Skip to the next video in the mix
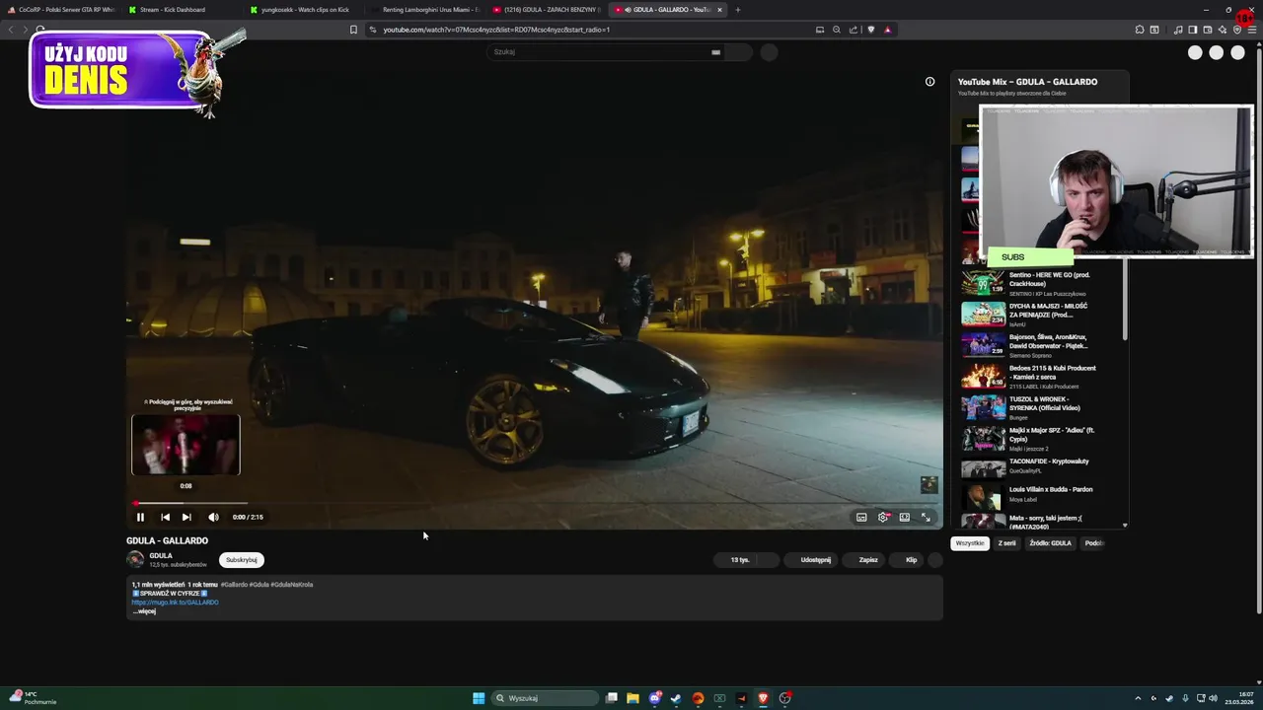This screenshot has height=710, width=1263. tap(186, 517)
